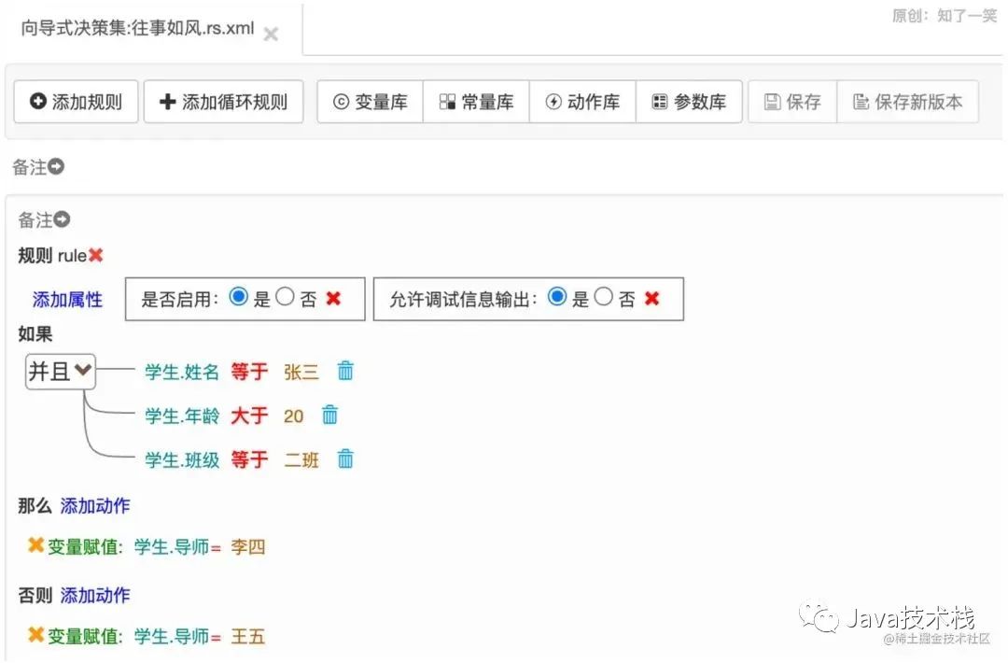This screenshot has height=663, width=1008.
Task: Click the 保存新版本 button
Action: point(908,102)
